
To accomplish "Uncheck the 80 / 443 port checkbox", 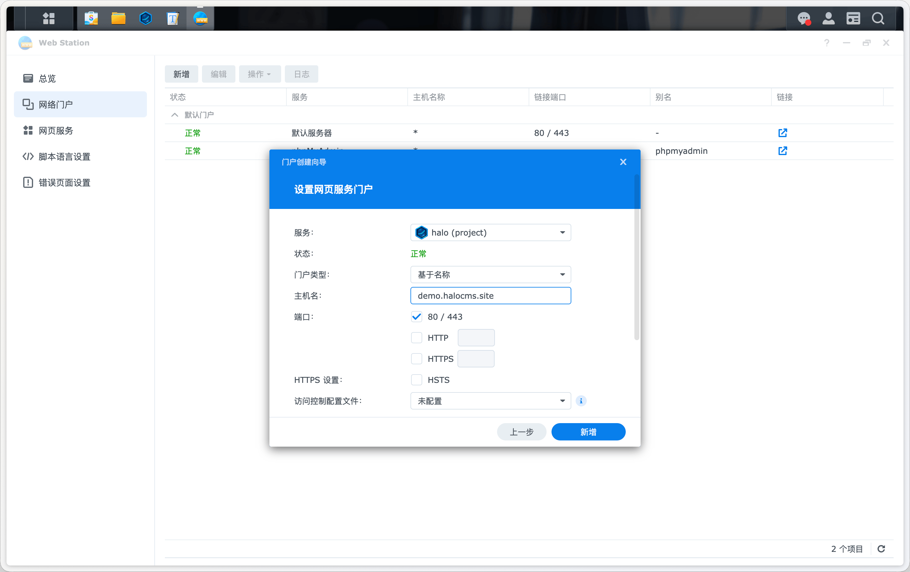I will [416, 316].
